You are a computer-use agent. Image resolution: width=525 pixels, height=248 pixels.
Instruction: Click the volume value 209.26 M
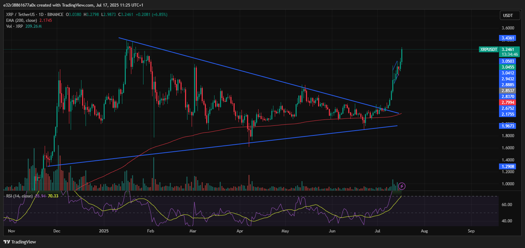pos(34,26)
